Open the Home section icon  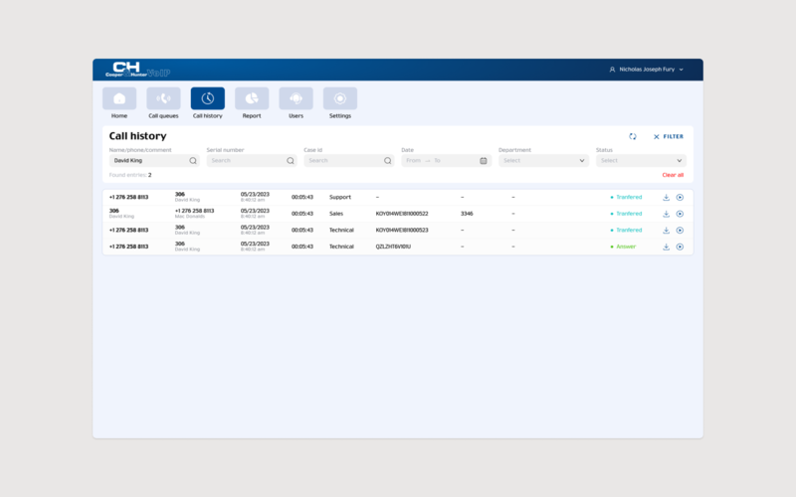[119, 98]
